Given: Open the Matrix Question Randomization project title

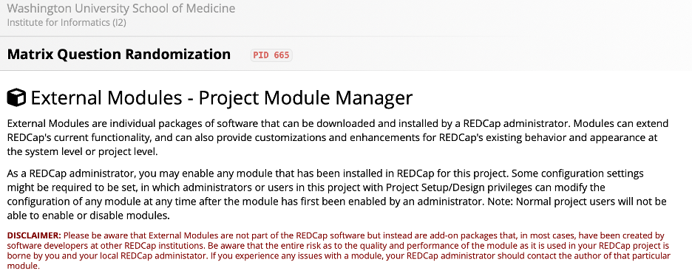Looking at the screenshot, I should point(119,54).
